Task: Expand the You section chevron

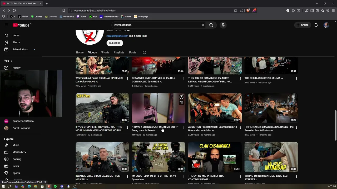Action: [12, 61]
